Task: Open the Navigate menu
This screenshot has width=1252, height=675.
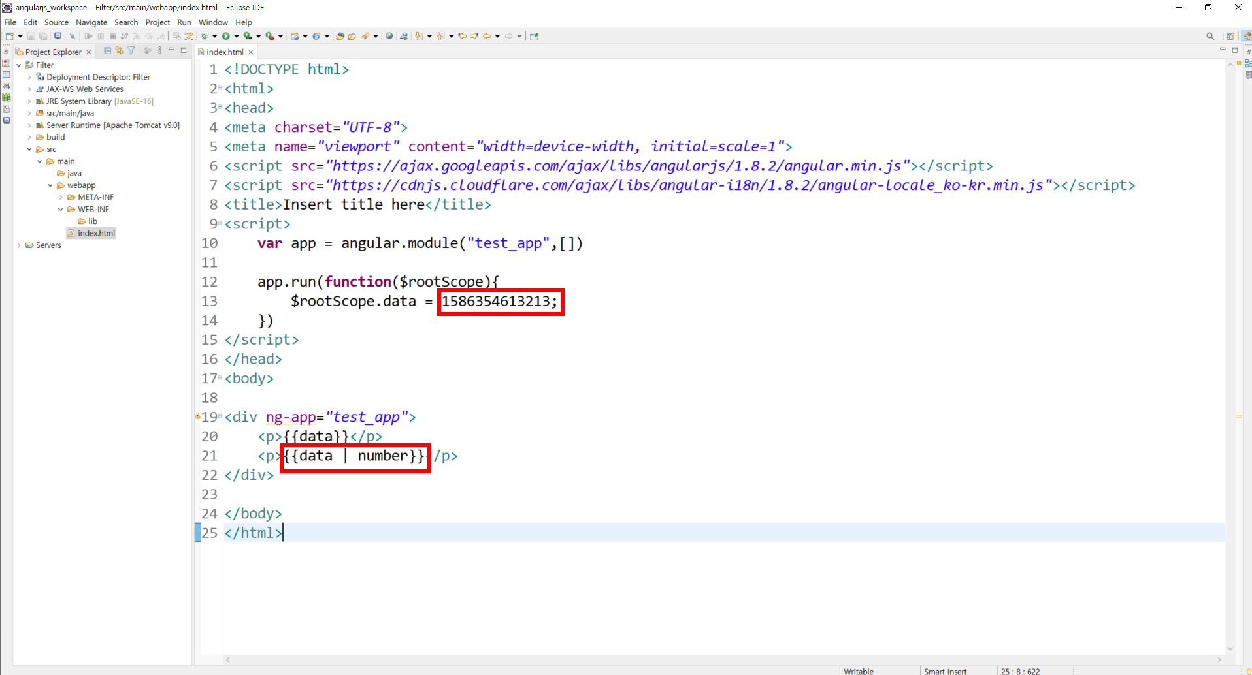Action: point(91,22)
